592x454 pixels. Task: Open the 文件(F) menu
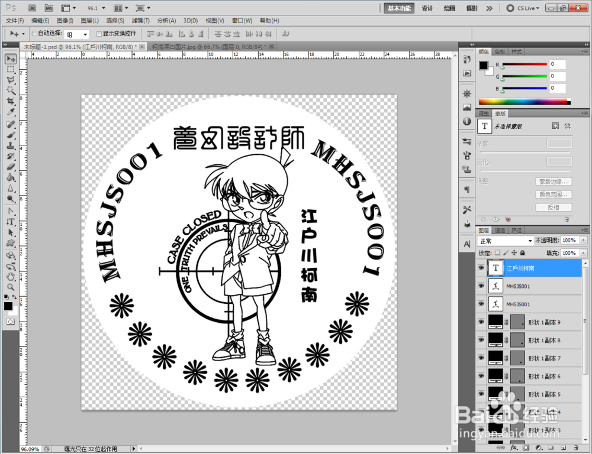(15, 21)
